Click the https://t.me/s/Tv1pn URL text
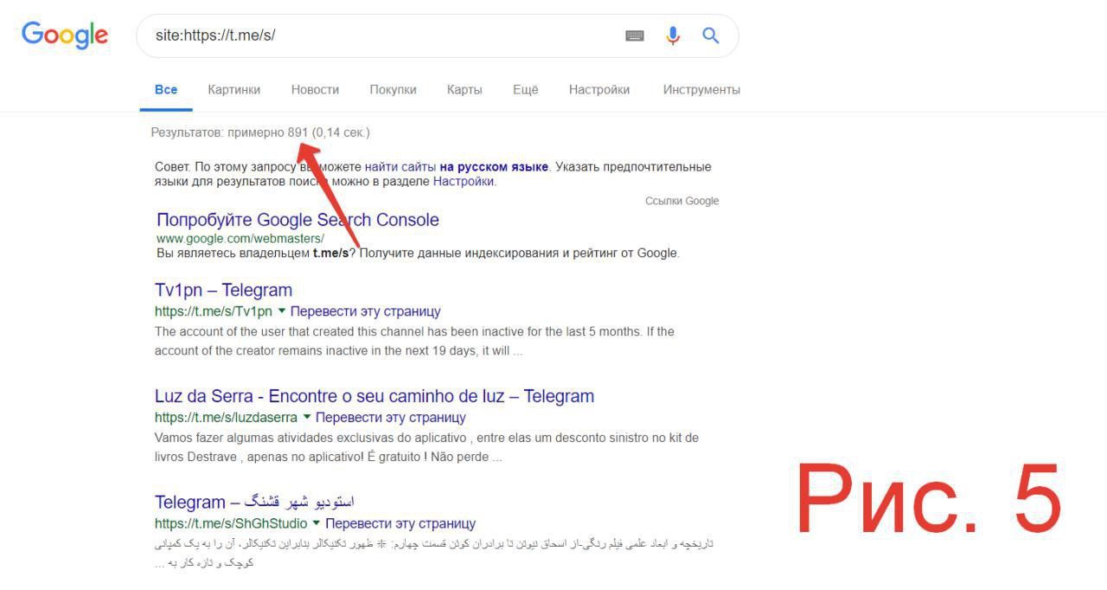 point(214,311)
